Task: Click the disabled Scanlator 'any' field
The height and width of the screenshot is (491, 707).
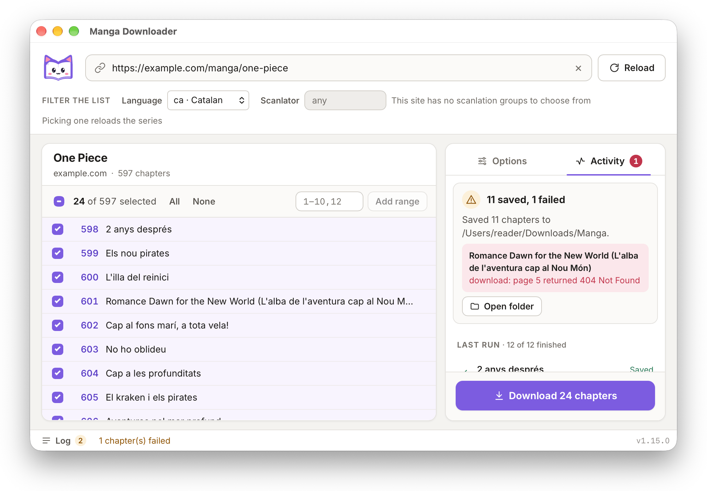Action: (345, 100)
